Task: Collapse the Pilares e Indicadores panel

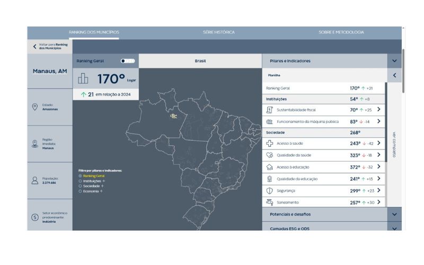Action: click(394, 61)
